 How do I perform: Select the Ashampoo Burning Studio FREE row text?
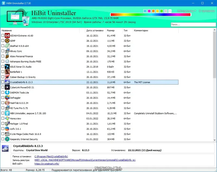point(25,61)
